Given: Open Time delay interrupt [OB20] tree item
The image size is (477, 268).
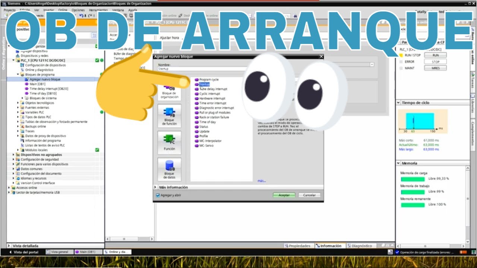Looking at the screenshot, I should (48, 89).
